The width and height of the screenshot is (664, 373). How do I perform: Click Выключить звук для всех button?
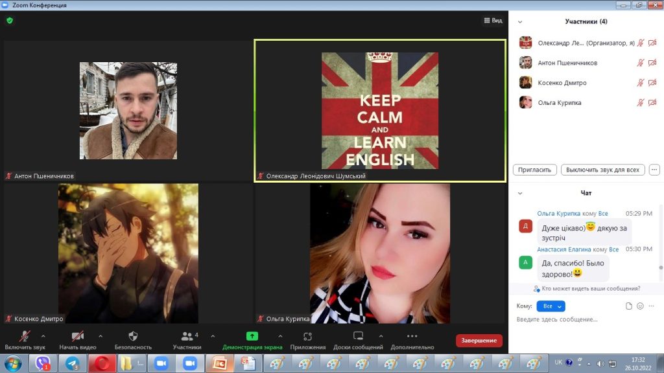pyautogui.click(x=602, y=170)
